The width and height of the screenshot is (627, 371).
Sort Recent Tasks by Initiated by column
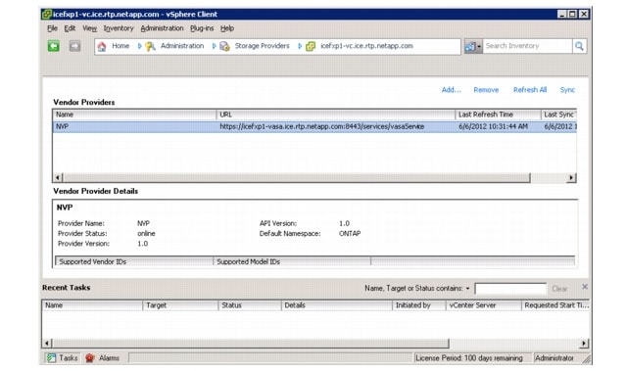419,305
